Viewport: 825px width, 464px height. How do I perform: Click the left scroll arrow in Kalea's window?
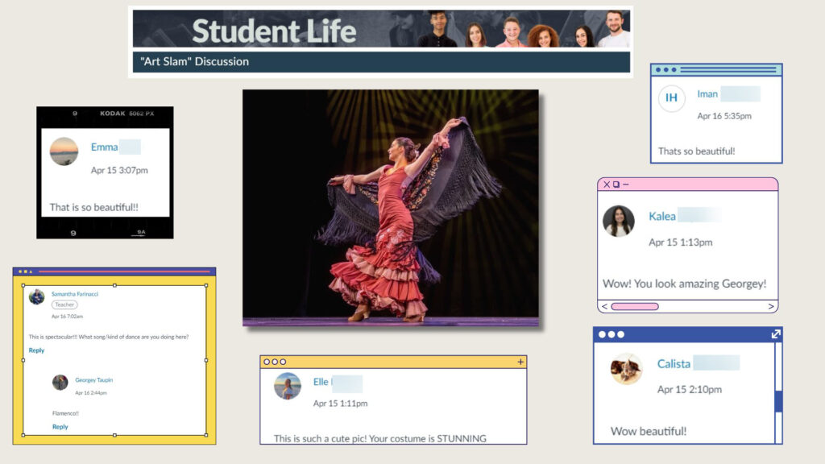coord(603,306)
